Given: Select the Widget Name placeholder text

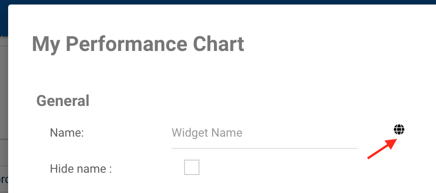Looking at the screenshot, I should 207,133.
